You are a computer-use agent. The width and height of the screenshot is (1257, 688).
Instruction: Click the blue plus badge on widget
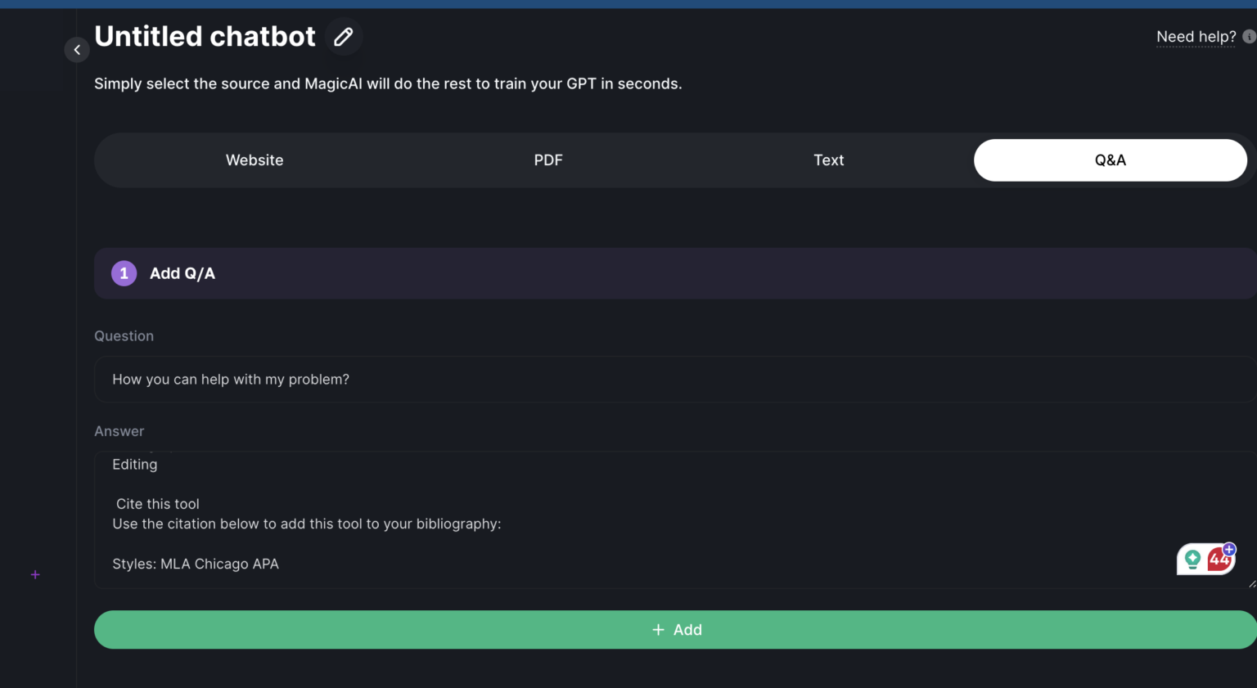1229,549
